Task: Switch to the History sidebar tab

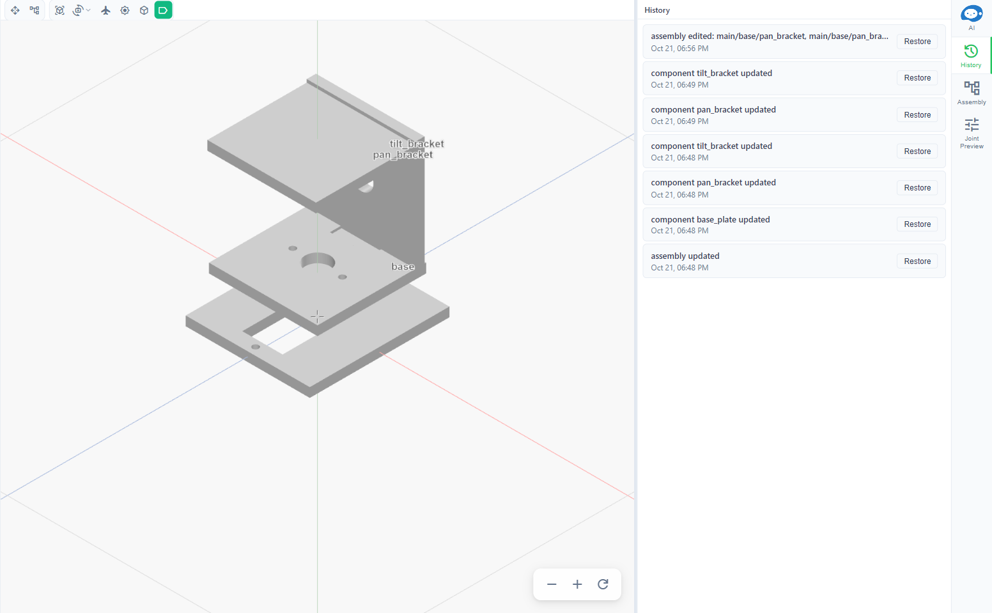Action: click(x=971, y=56)
